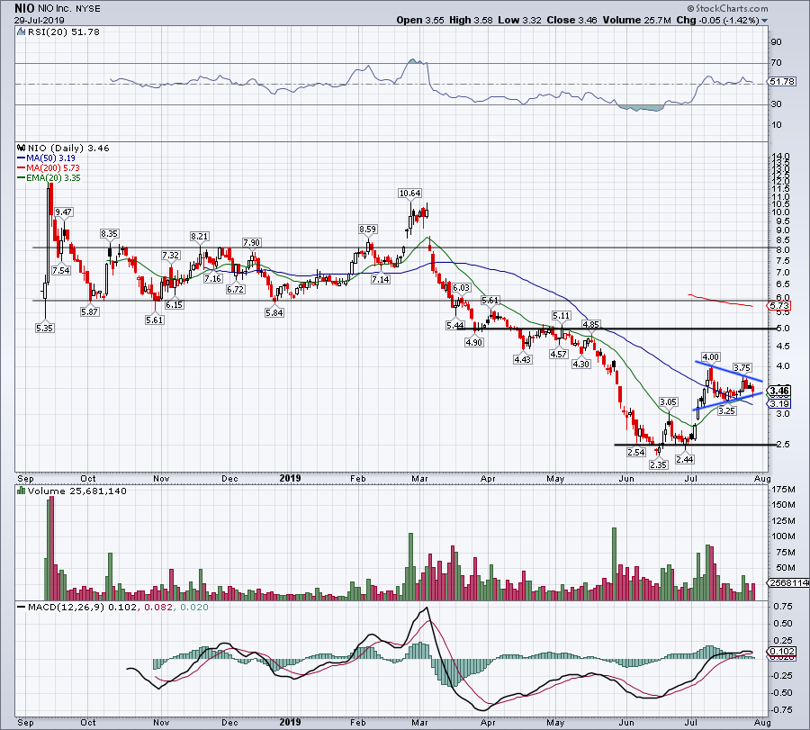Click the Chg -0.05 (-1.42%) value
The height and width of the screenshot is (730, 810).
coord(717,21)
